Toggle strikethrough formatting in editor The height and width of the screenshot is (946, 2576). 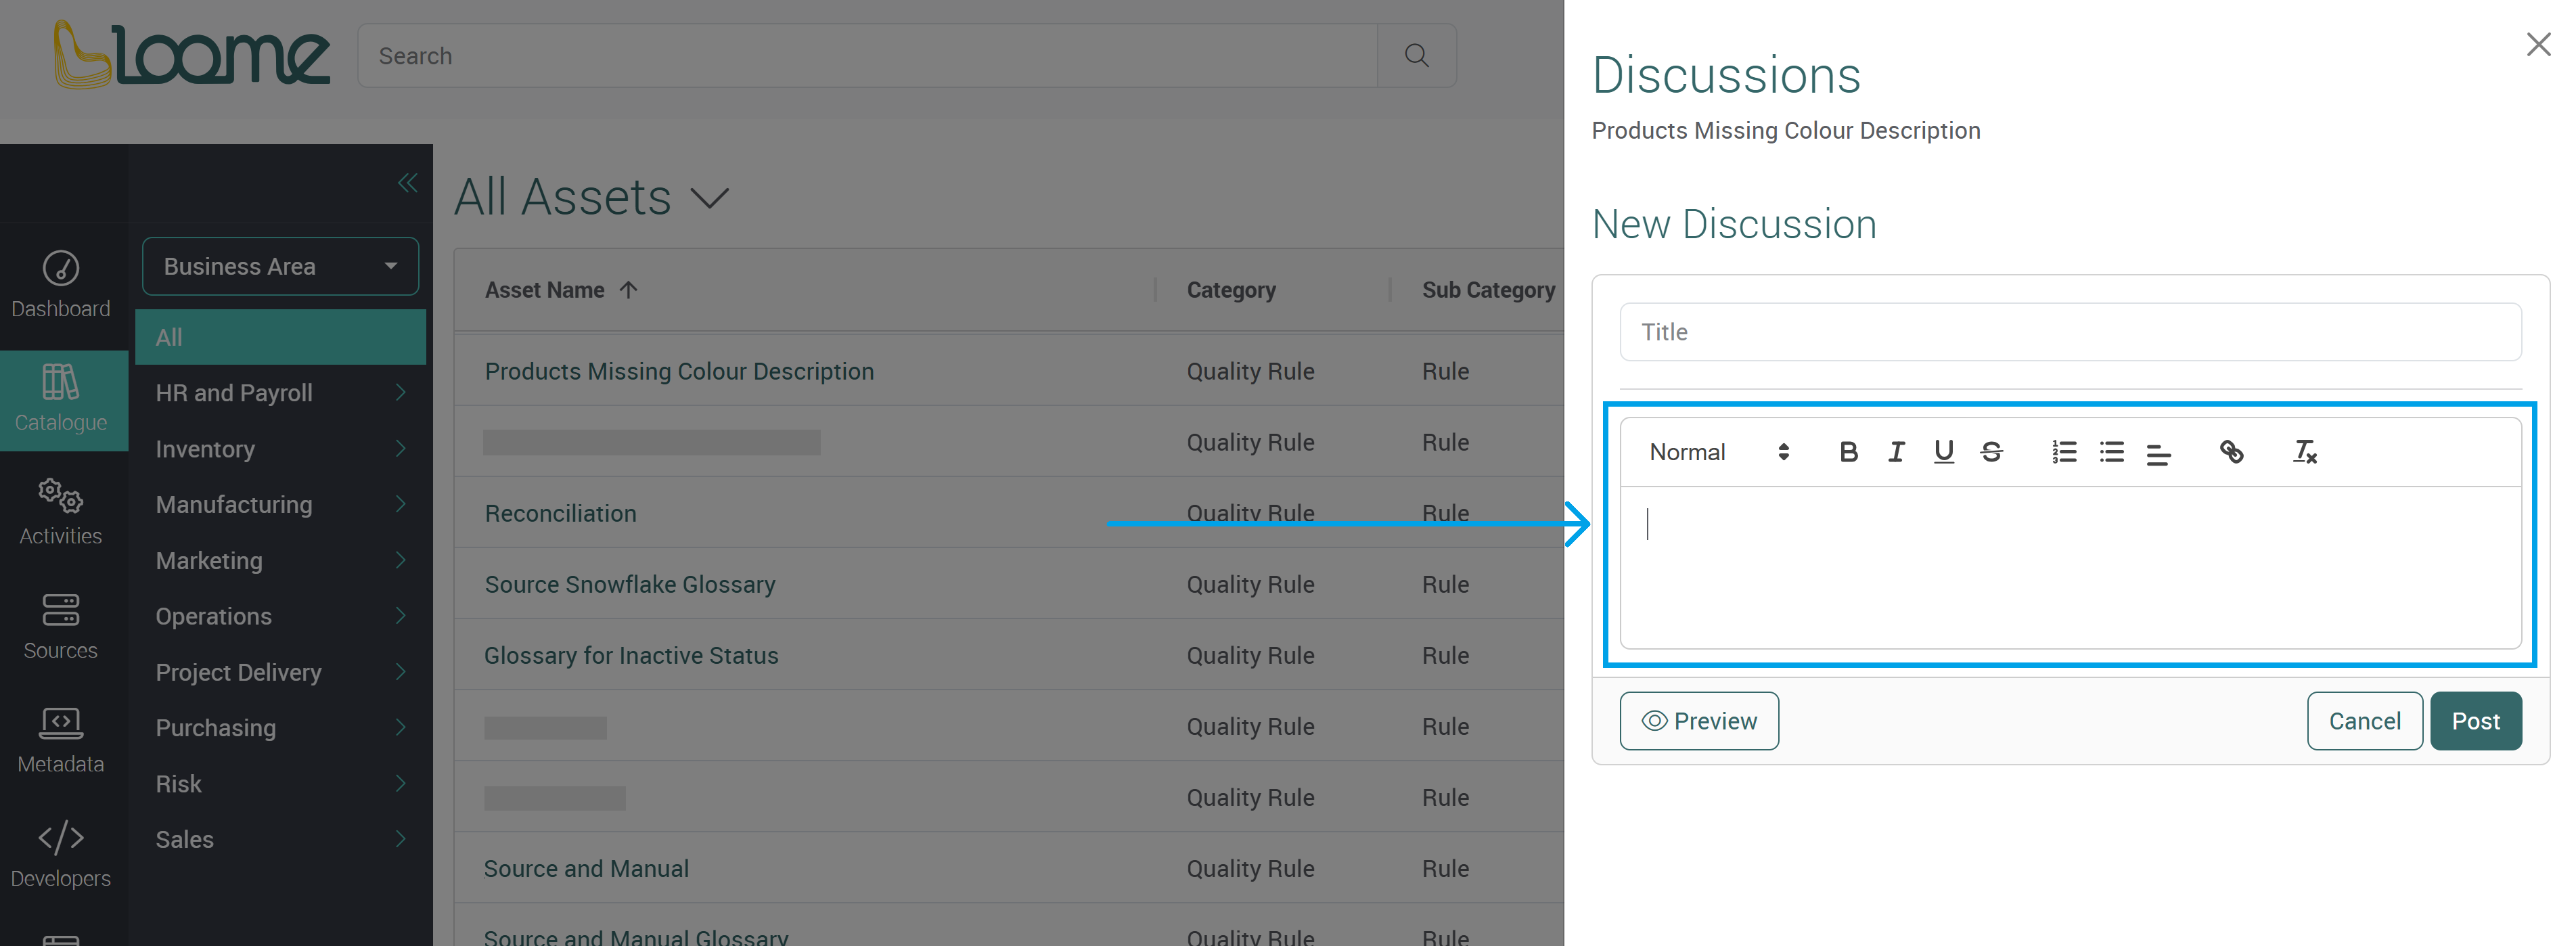point(1991,452)
